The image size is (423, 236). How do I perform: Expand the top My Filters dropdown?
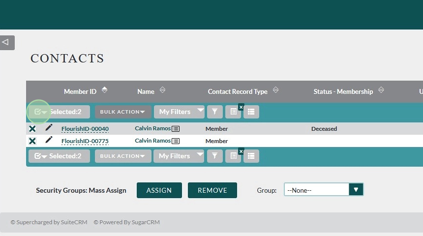point(179,112)
